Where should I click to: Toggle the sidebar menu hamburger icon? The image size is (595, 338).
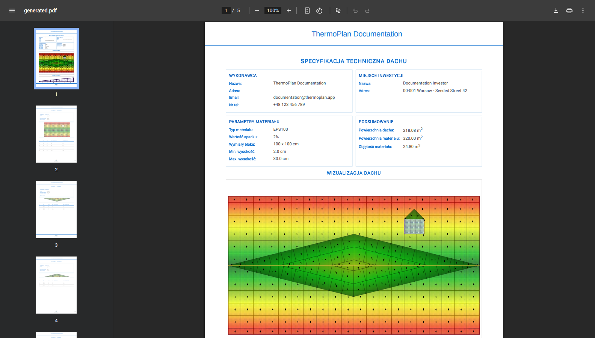coord(12,11)
